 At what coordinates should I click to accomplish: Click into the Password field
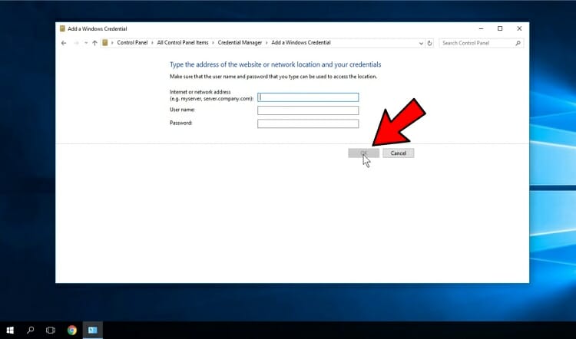[x=308, y=123]
